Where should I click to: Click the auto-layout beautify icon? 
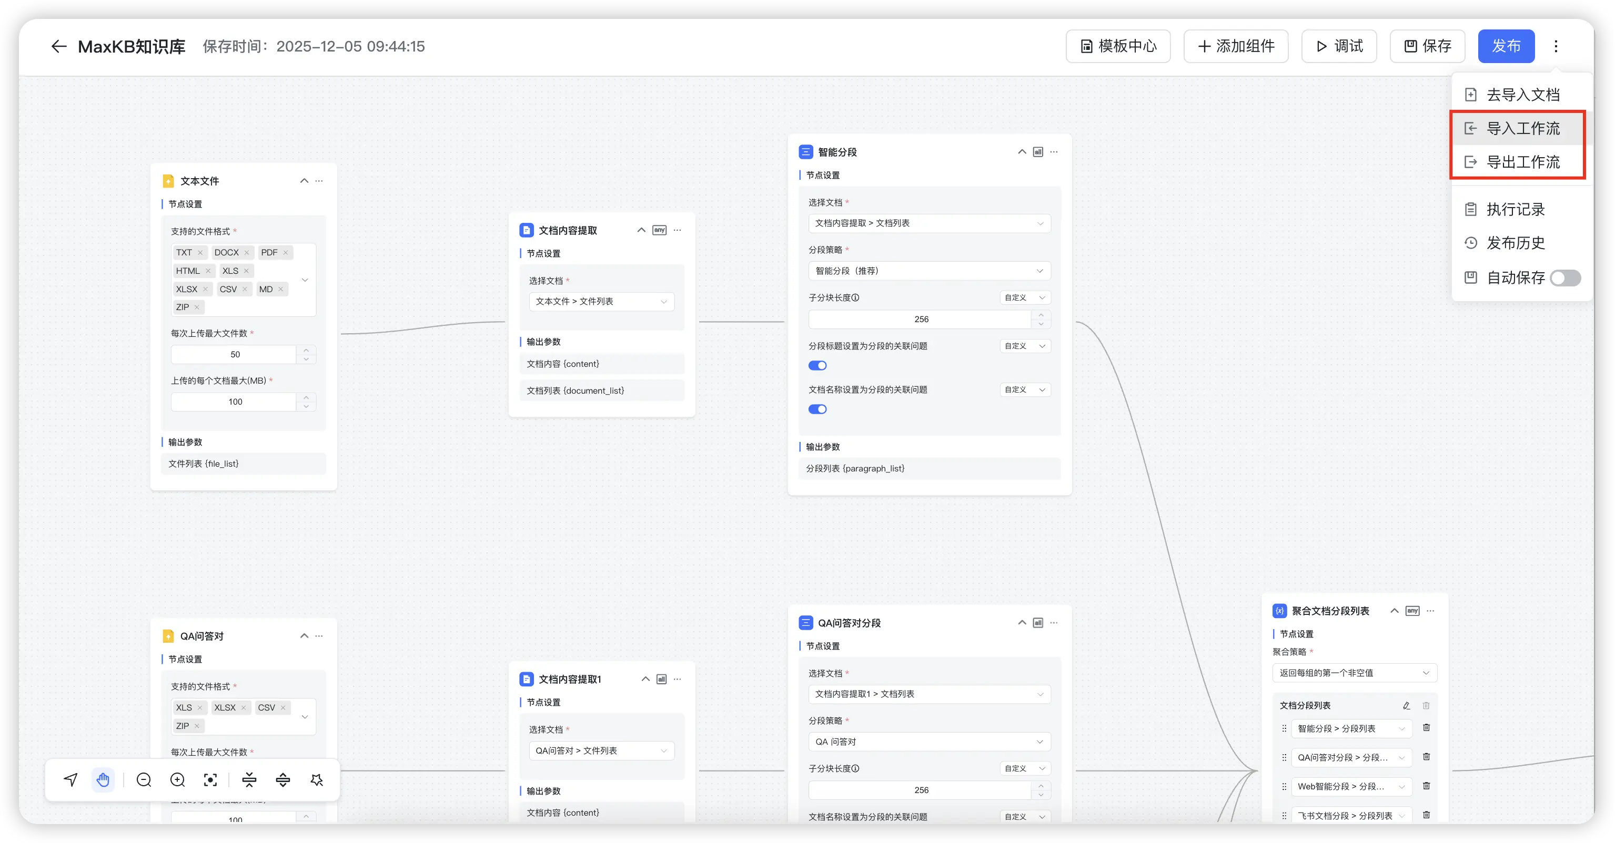317,780
